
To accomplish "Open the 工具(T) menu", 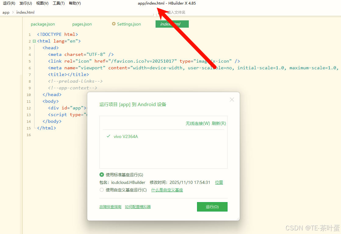I will 59,3.
